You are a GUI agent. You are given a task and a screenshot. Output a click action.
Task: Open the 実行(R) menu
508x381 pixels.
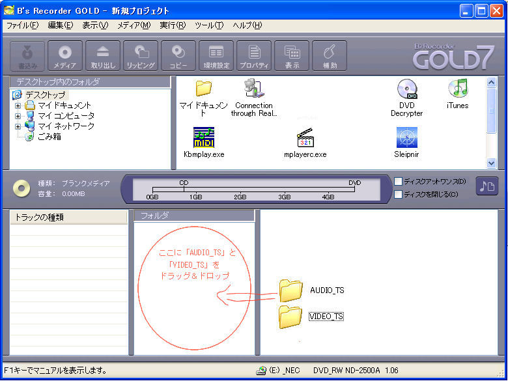tap(173, 25)
